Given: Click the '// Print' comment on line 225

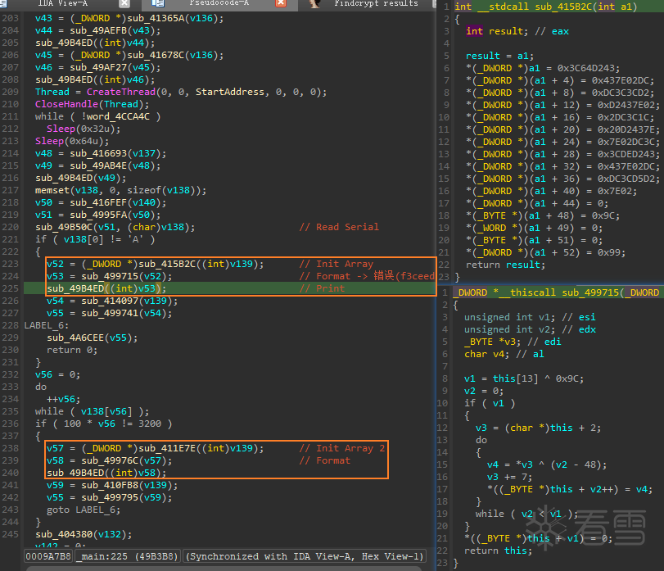Looking at the screenshot, I should click(322, 288).
